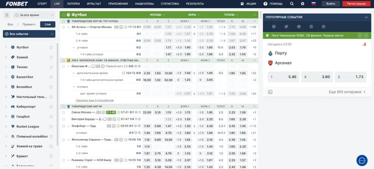Star the Смена Москва match row
The height and width of the screenshot is (169, 374).
pos(64,112)
